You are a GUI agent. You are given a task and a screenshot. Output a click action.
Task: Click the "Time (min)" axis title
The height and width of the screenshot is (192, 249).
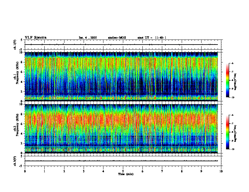[x=126, y=174]
